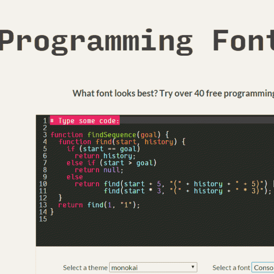Viewport: 274px width, 274px height.
Task: Click 'function find(start, history)' on line 4
Action: click(122, 142)
